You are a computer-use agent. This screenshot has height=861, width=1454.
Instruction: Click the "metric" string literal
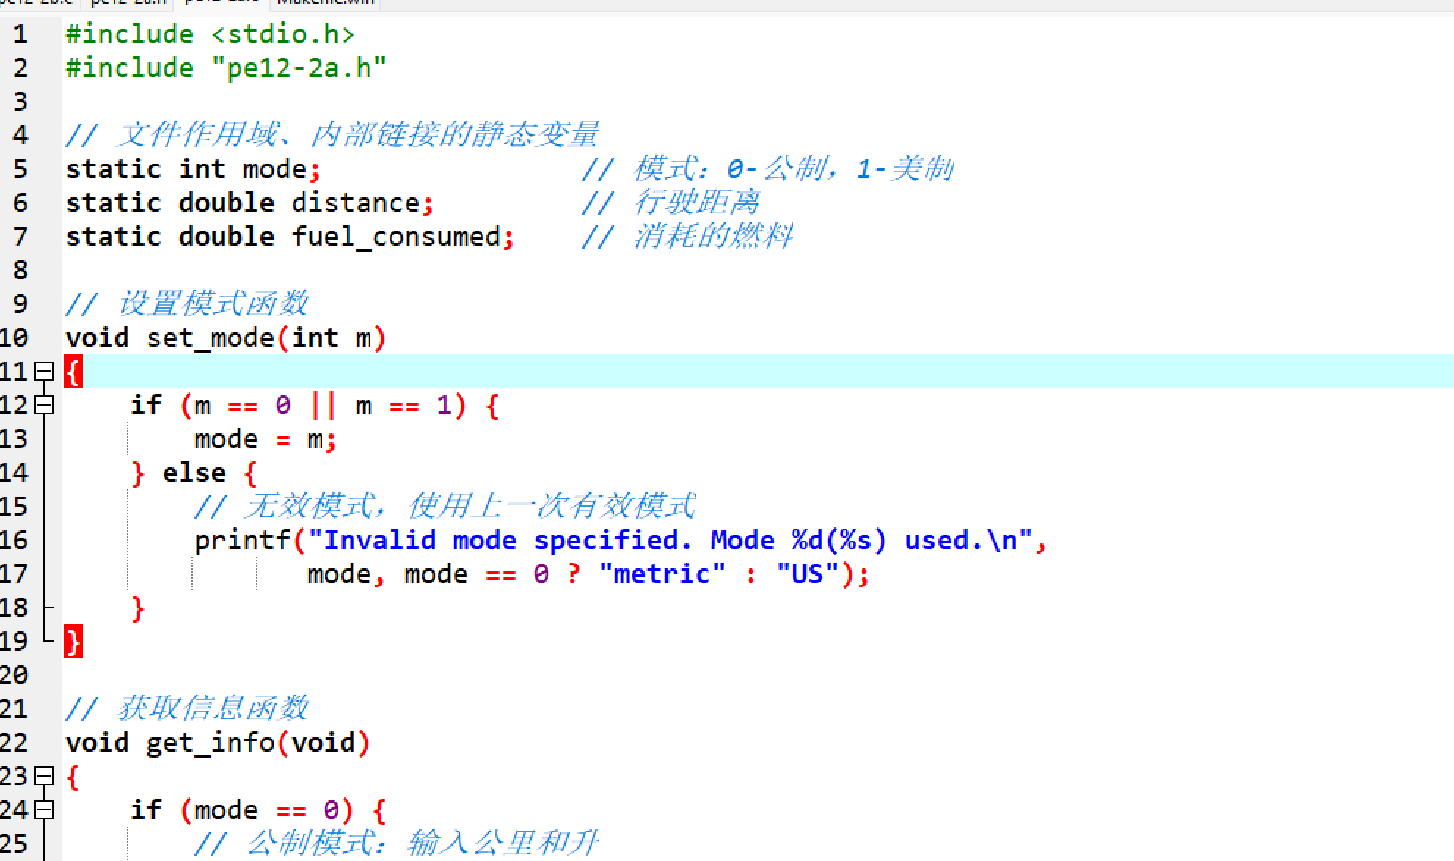click(x=662, y=574)
